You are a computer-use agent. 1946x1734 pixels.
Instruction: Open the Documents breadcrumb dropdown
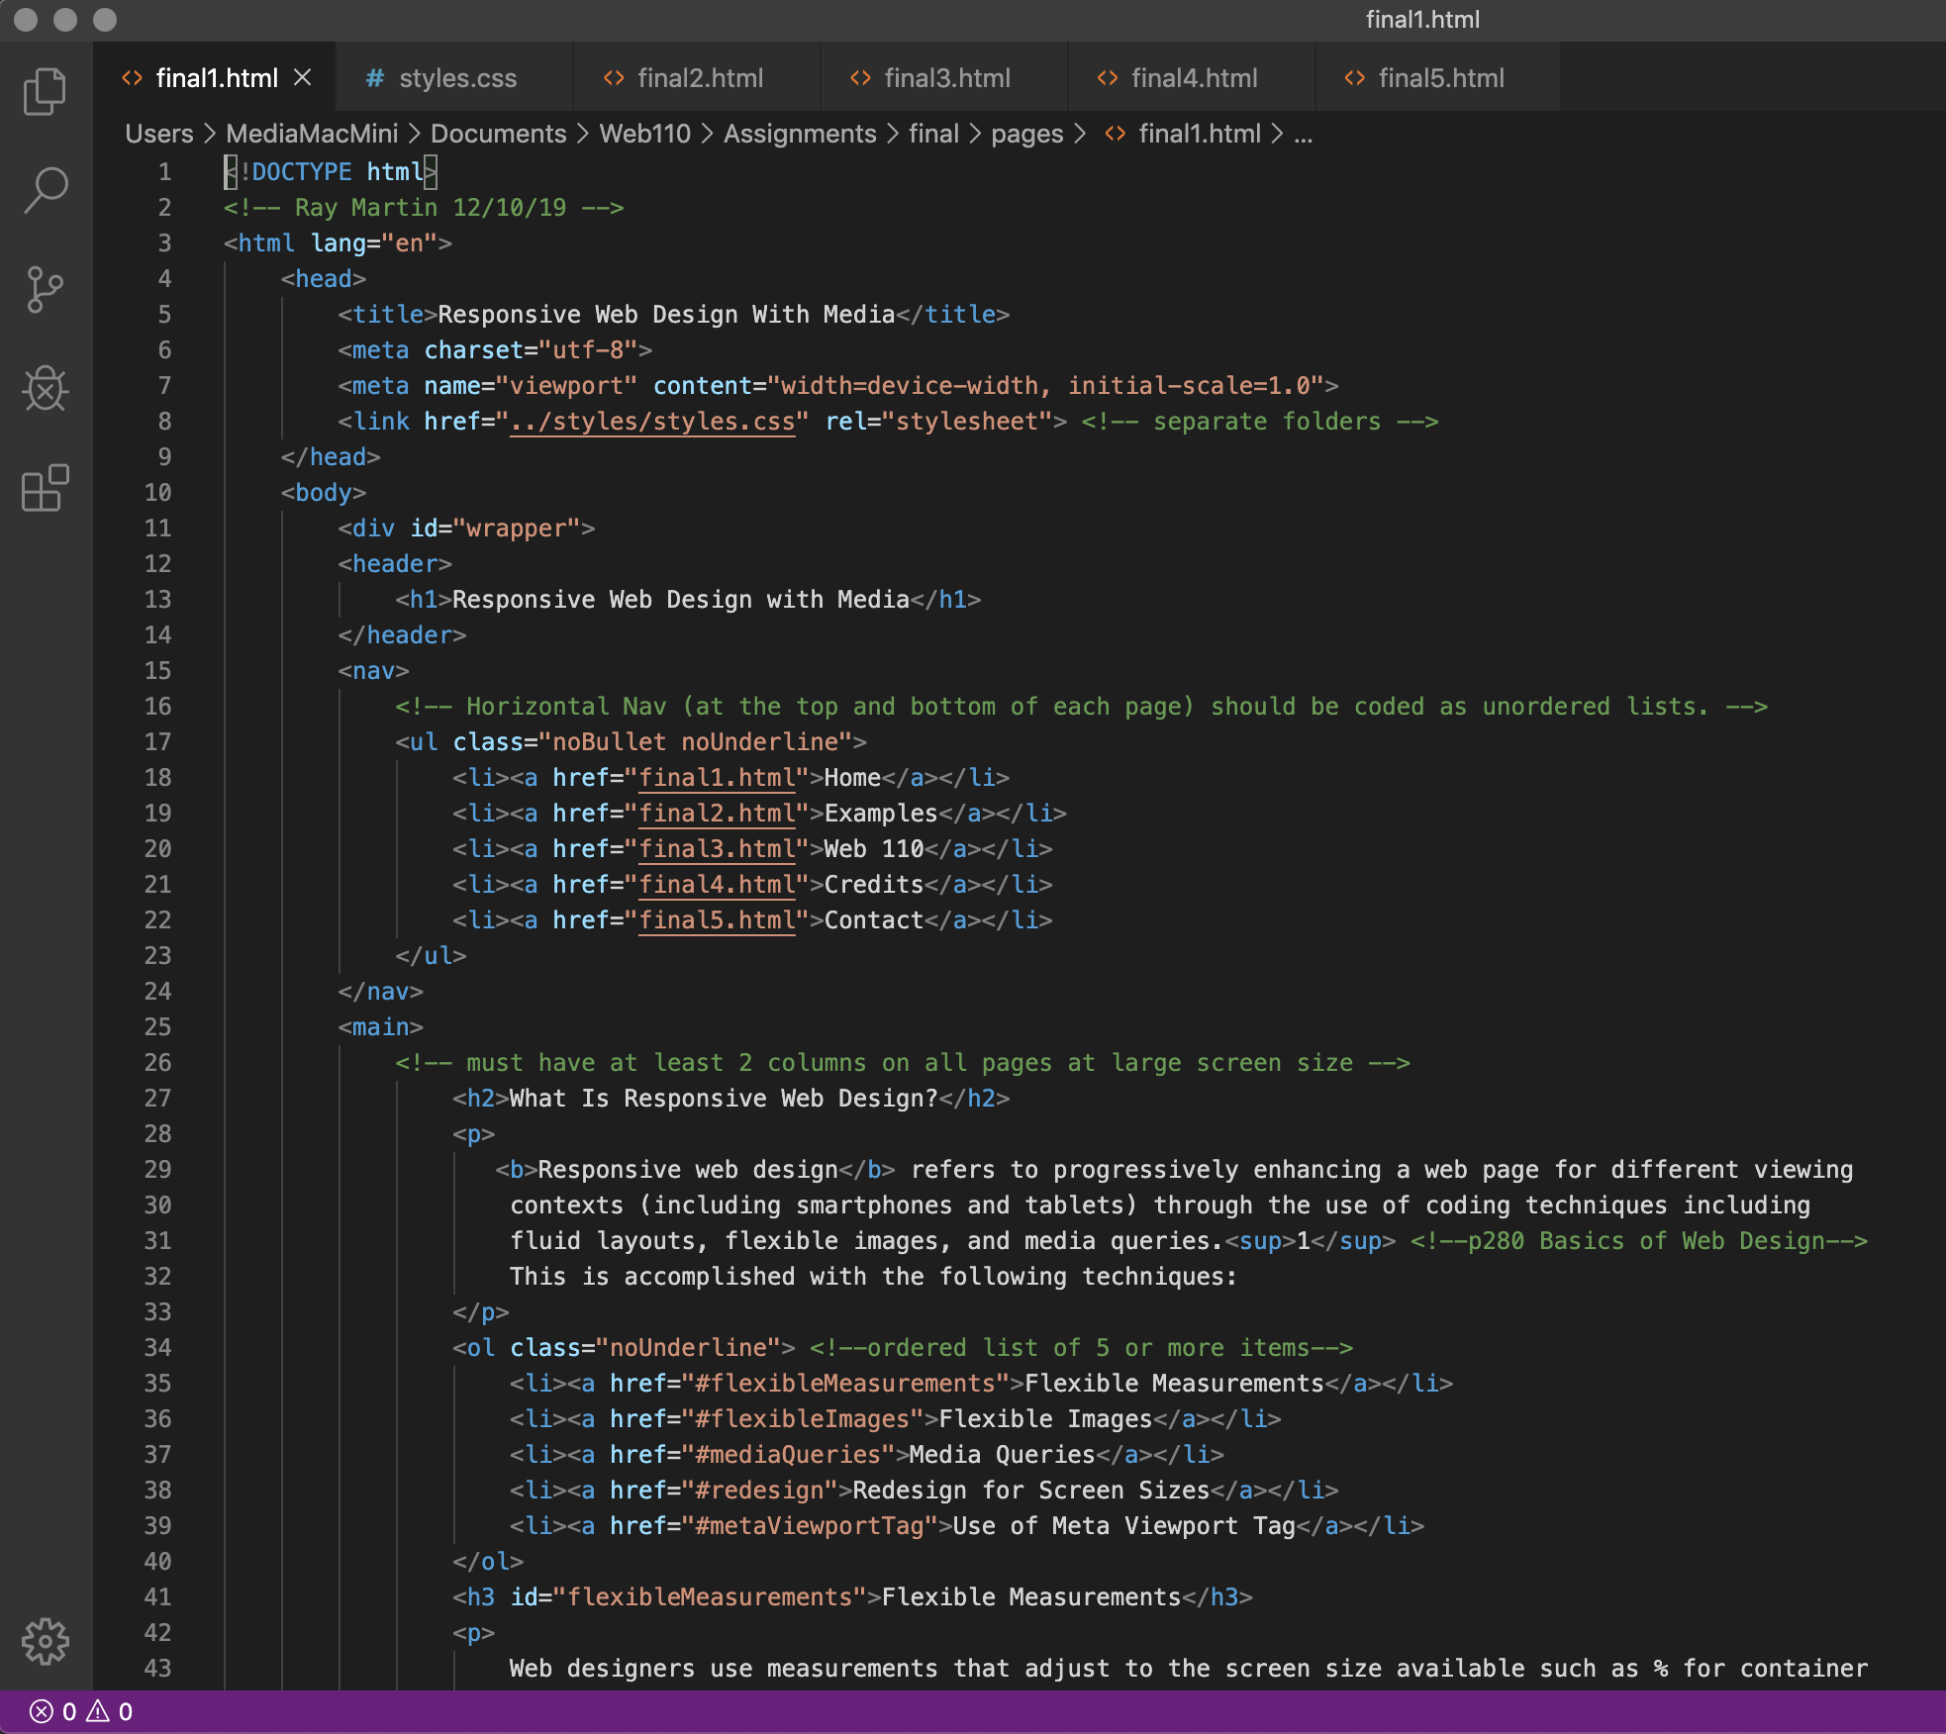tap(498, 134)
